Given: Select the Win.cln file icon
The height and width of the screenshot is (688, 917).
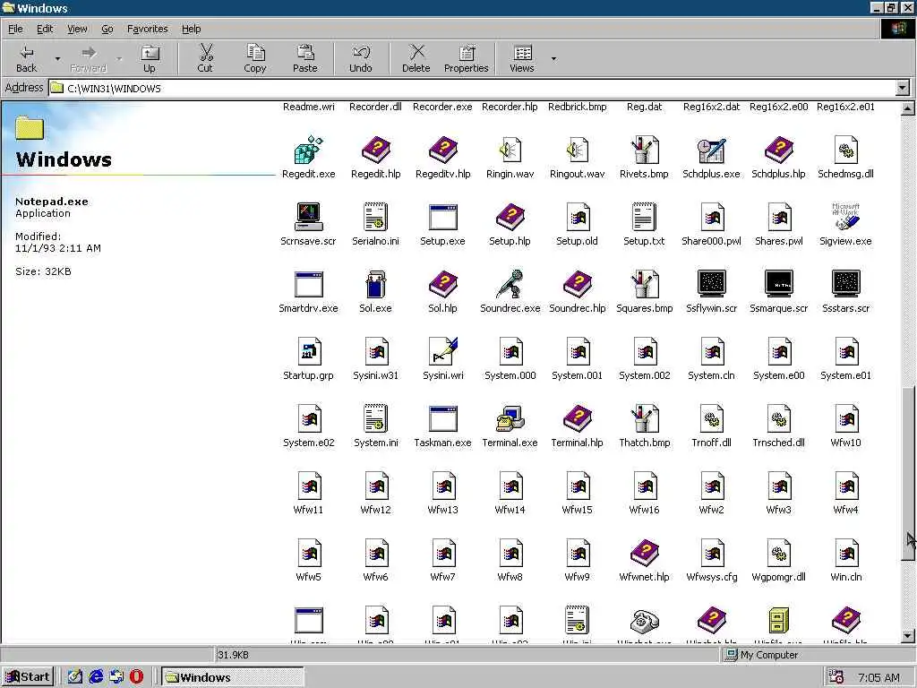Looking at the screenshot, I should pos(845,554).
